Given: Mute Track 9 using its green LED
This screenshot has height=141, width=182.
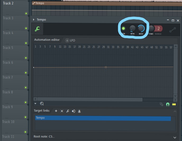Looking at the screenshot, I should point(25,117).
